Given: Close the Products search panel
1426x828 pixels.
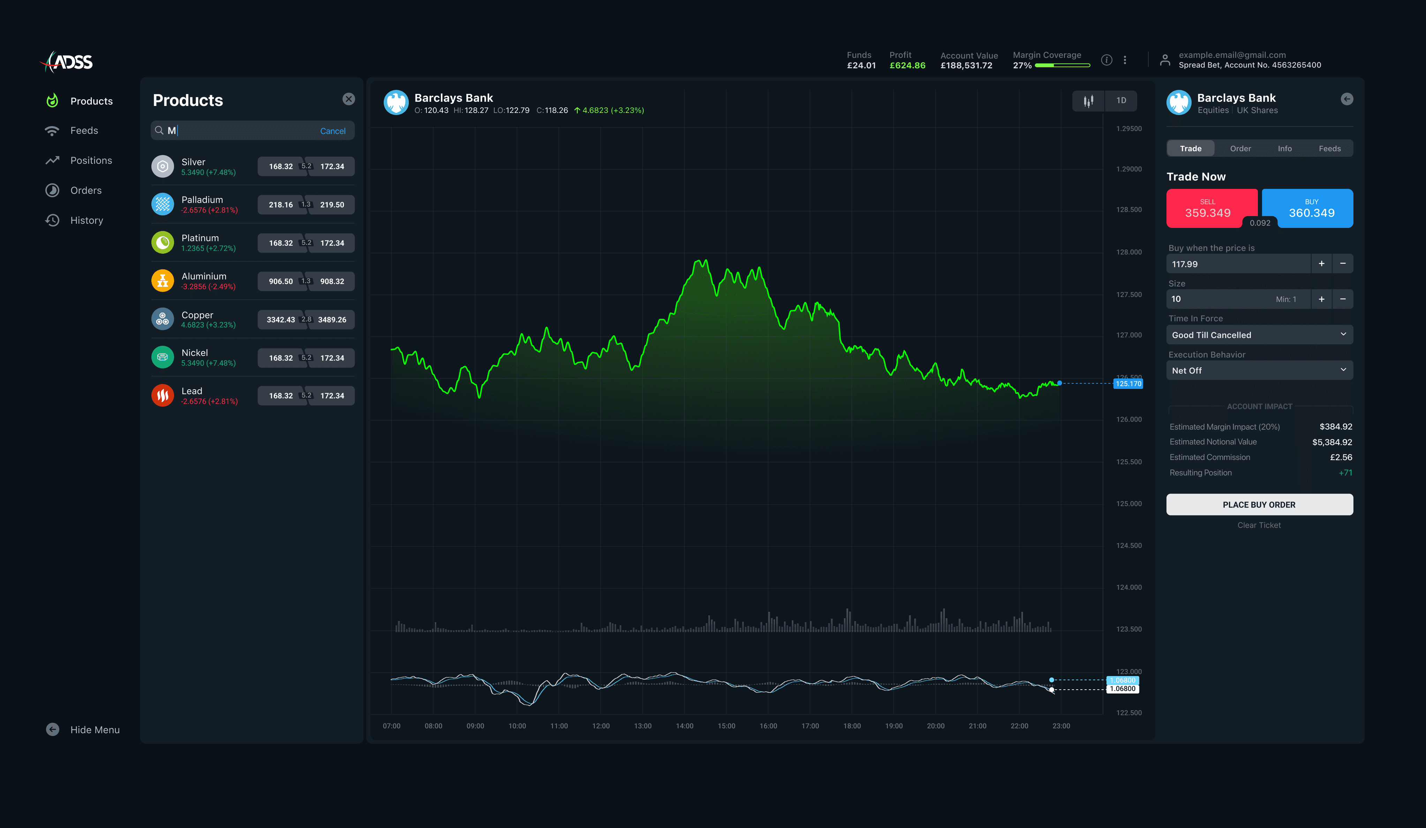Looking at the screenshot, I should [x=348, y=99].
